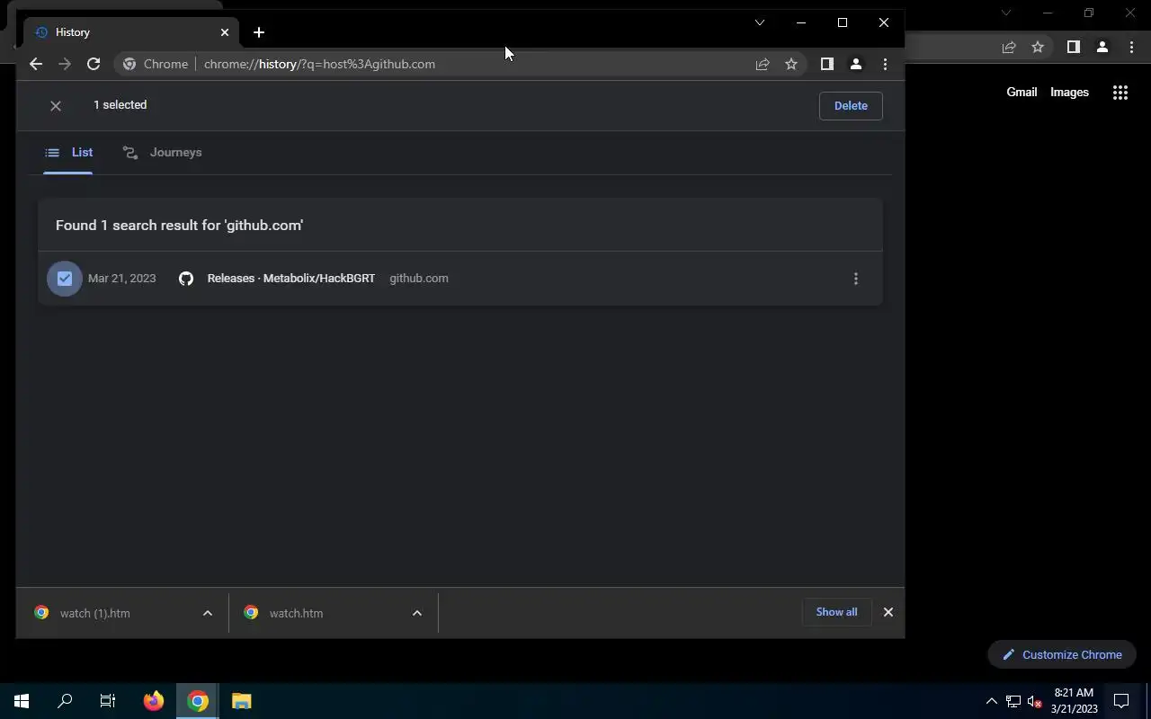Click Show all downloads
Screen dimensions: 1151x719
(x=837, y=612)
